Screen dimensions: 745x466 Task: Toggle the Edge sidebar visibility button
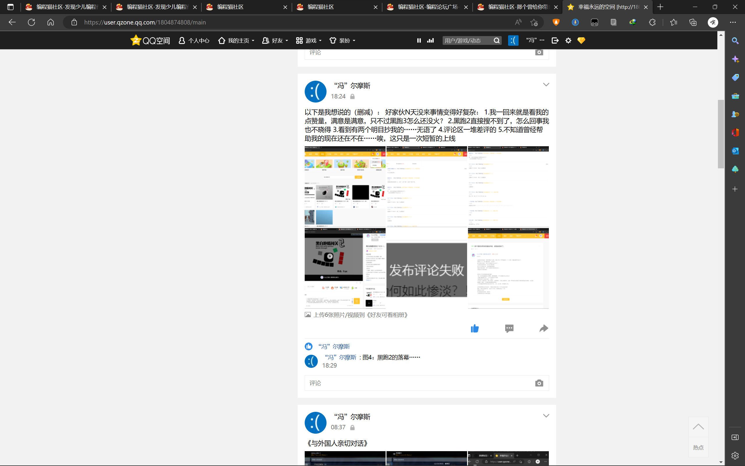[735, 437]
